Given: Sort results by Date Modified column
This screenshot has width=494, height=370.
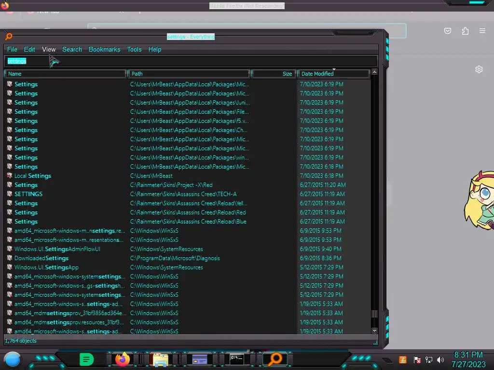Looking at the screenshot, I should click(x=333, y=74).
